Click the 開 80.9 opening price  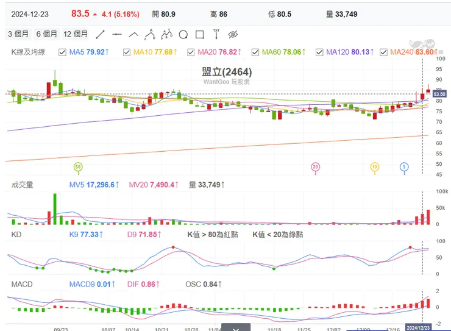coord(164,14)
